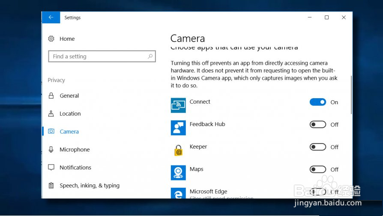Select the Location pin icon
Viewport: 383px width, 216px height.
pyautogui.click(x=51, y=114)
